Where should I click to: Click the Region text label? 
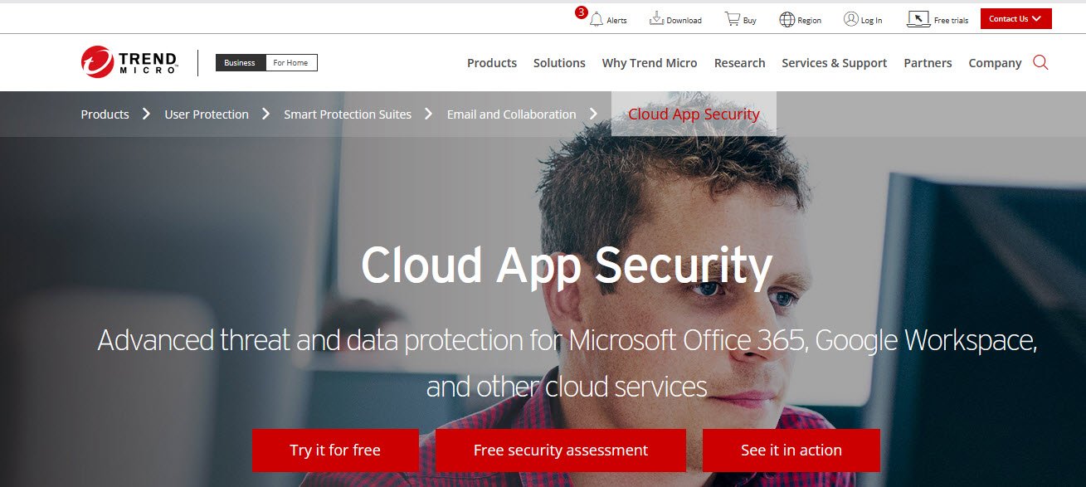pos(810,21)
